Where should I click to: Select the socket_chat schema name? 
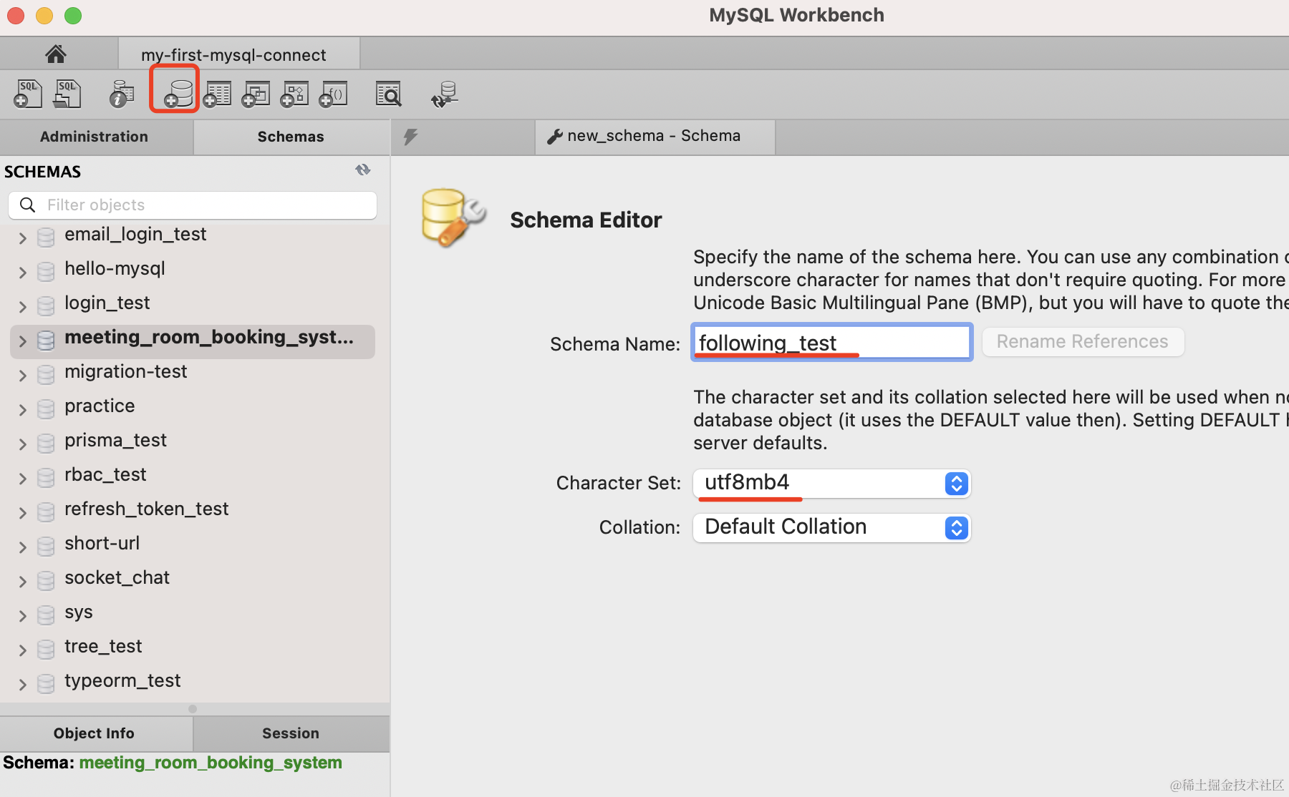[117, 578]
